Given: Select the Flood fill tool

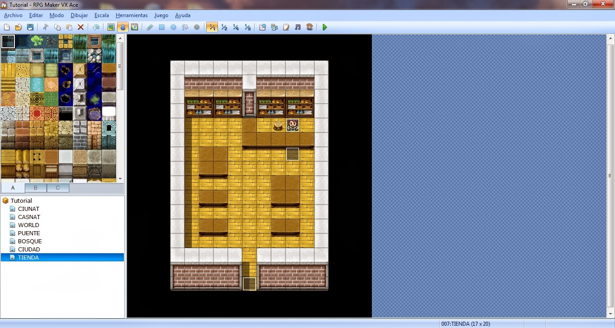Looking at the screenshot, I should [185, 27].
